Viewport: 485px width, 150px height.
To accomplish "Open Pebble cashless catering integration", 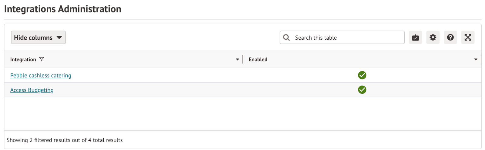I will [x=41, y=76].
